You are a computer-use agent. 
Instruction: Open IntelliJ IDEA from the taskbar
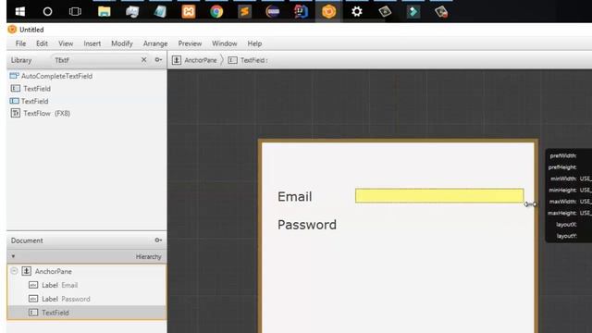tap(301, 12)
